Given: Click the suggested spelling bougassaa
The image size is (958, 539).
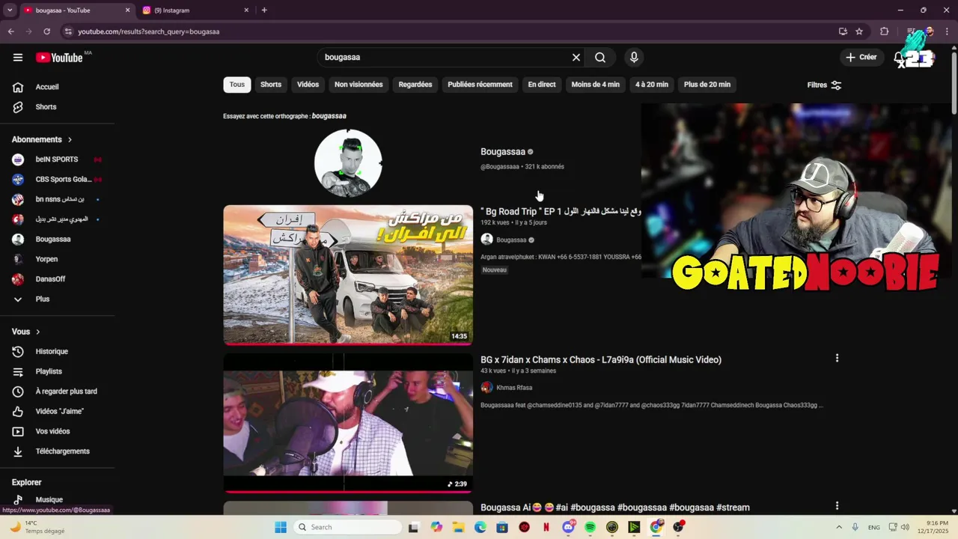Looking at the screenshot, I should pyautogui.click(x=329, y=116).
